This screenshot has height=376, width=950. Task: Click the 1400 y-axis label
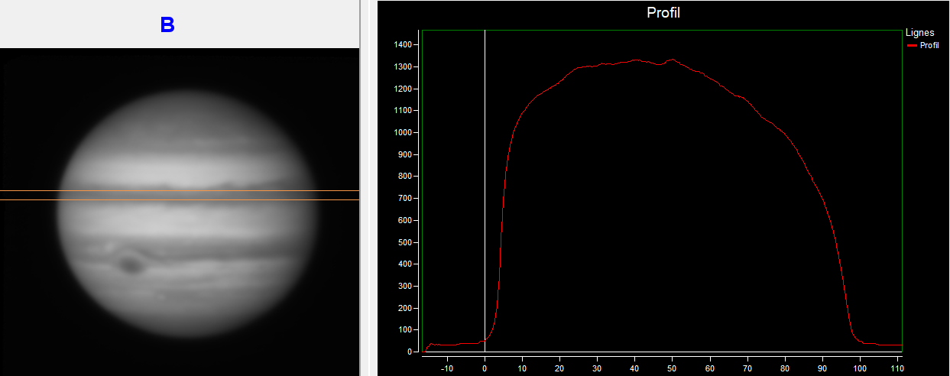pos(404,45)
